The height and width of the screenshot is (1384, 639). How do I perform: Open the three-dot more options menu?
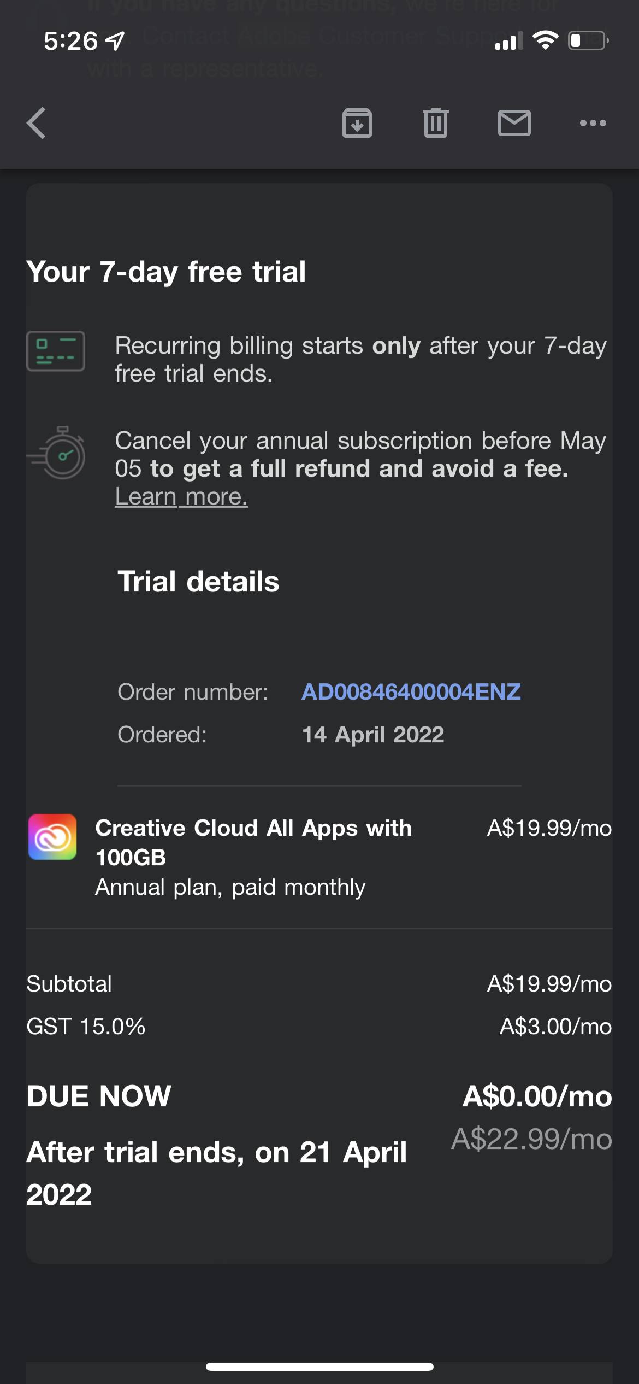[x=593, y=123]
